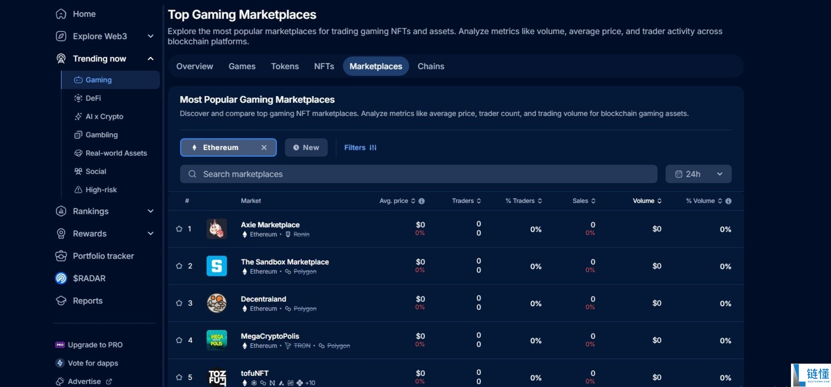Switch to the Chains tab

pyautogui.click(x=431, y=66)
